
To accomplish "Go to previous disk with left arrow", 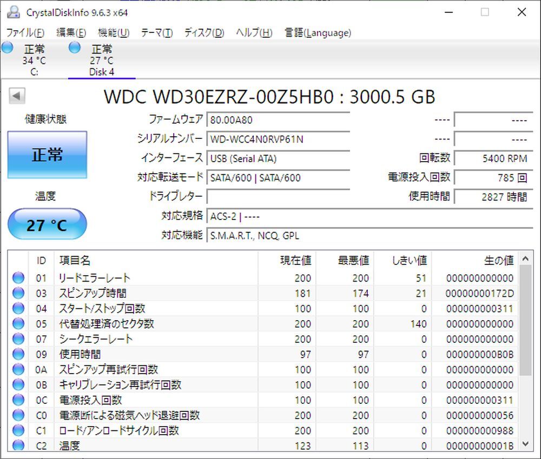I will point(17,96).
